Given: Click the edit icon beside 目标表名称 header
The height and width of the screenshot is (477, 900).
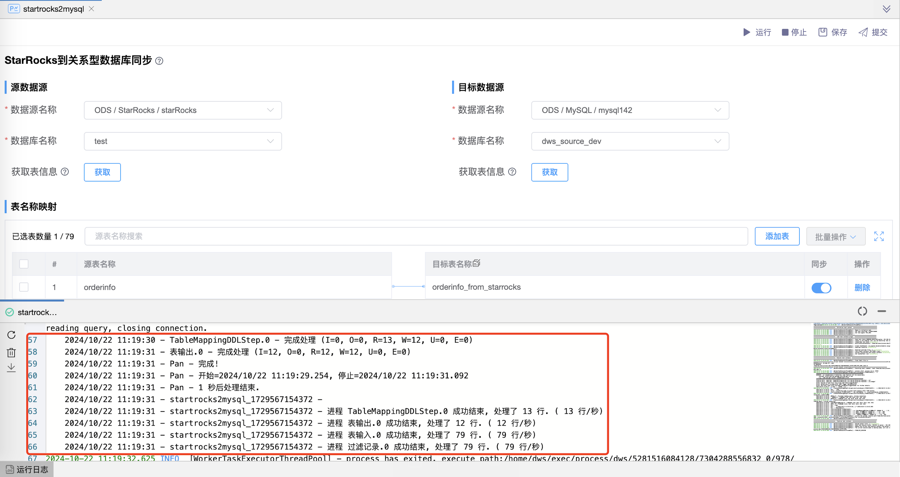Looking at the screenshot, I should point(477,263).
